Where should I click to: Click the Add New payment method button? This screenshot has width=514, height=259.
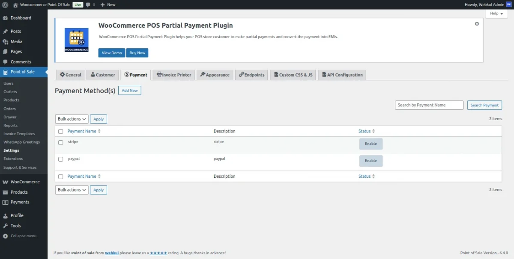pyautogui.click(x=129, y=91)
